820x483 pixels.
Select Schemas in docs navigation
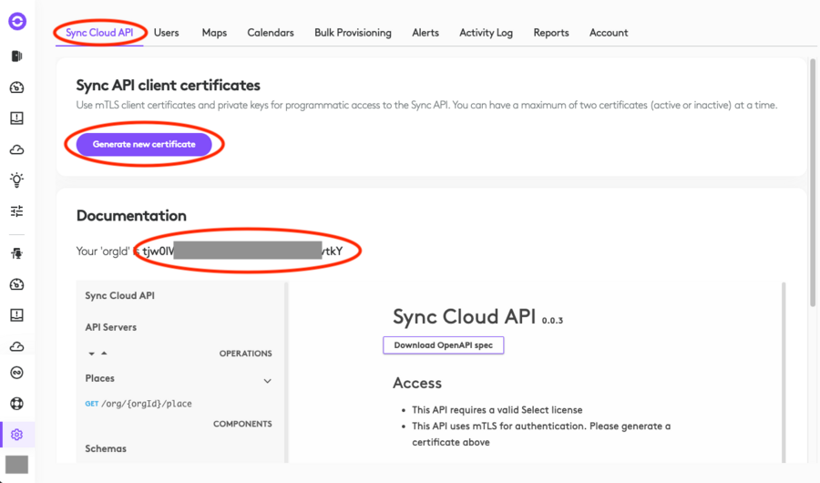[x=106, y=448]
